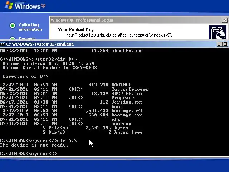Viewport: 229px width, 172px height.
Task: Click the HBCD_PE.ini file name
Action: pyautogui.click(x=127, y=94)
